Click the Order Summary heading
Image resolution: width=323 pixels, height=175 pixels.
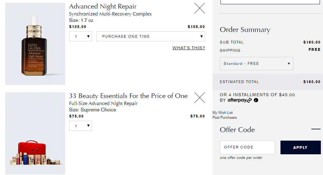tap(245, 30)
